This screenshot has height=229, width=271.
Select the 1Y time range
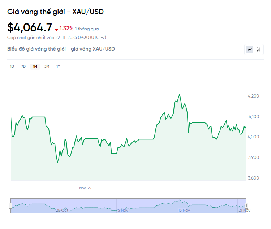(x=58, y=66)
